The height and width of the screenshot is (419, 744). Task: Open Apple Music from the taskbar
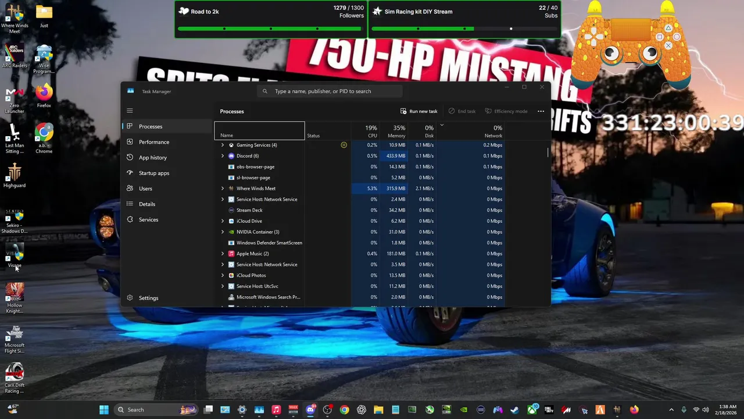pyautogui.click(x=276, y=410)
